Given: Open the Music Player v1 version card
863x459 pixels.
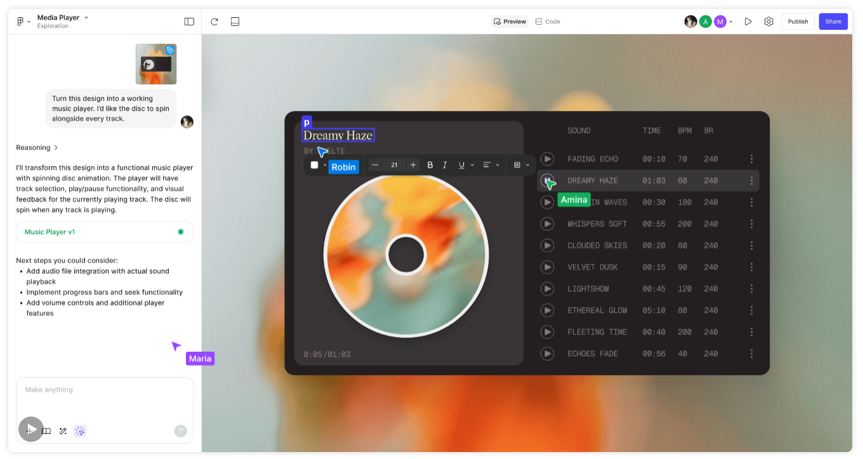Looking at the screenshot, I should coord(105,232).
